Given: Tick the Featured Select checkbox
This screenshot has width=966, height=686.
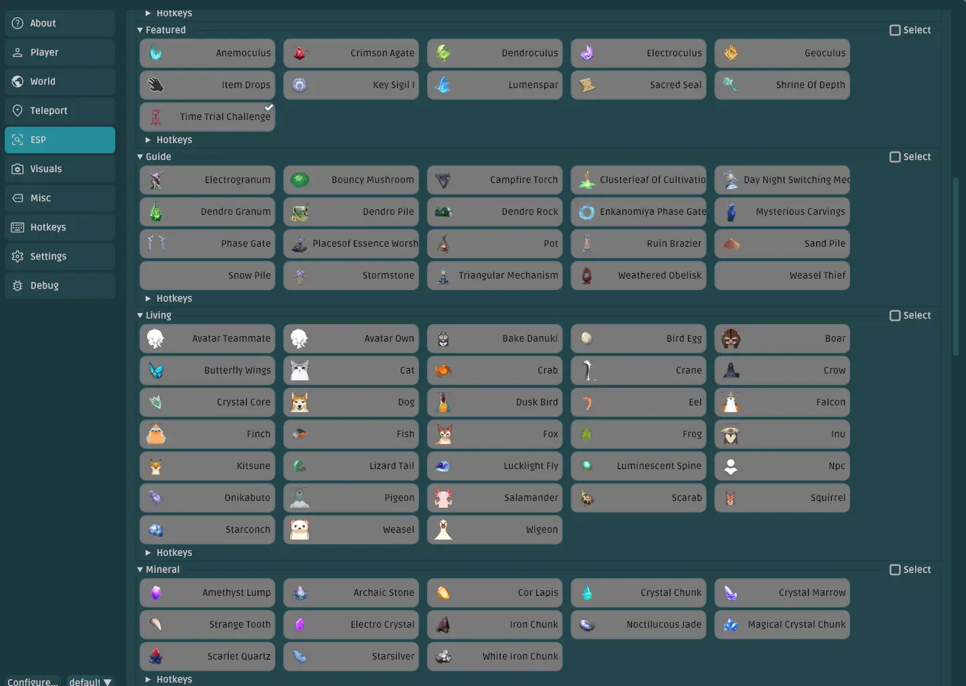Looking at the screenshot, I should [x=895, y=30].
